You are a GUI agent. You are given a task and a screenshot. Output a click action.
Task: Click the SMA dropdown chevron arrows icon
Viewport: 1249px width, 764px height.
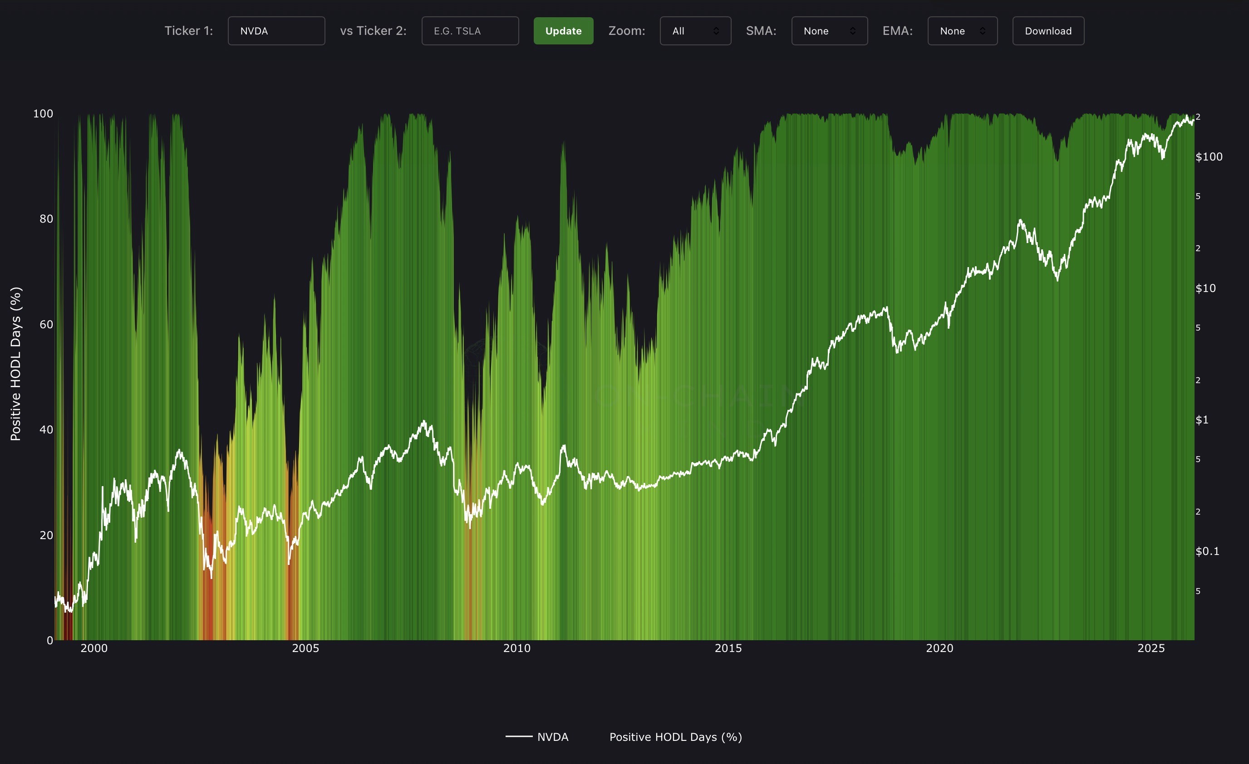[853, 31]
